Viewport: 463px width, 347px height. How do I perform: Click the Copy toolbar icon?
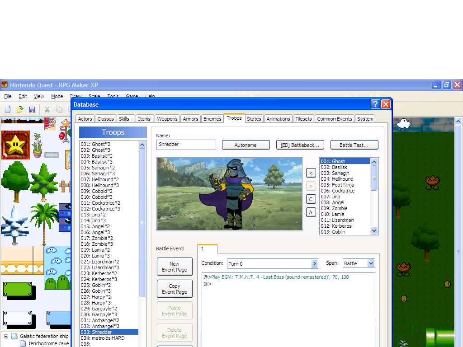59,109
